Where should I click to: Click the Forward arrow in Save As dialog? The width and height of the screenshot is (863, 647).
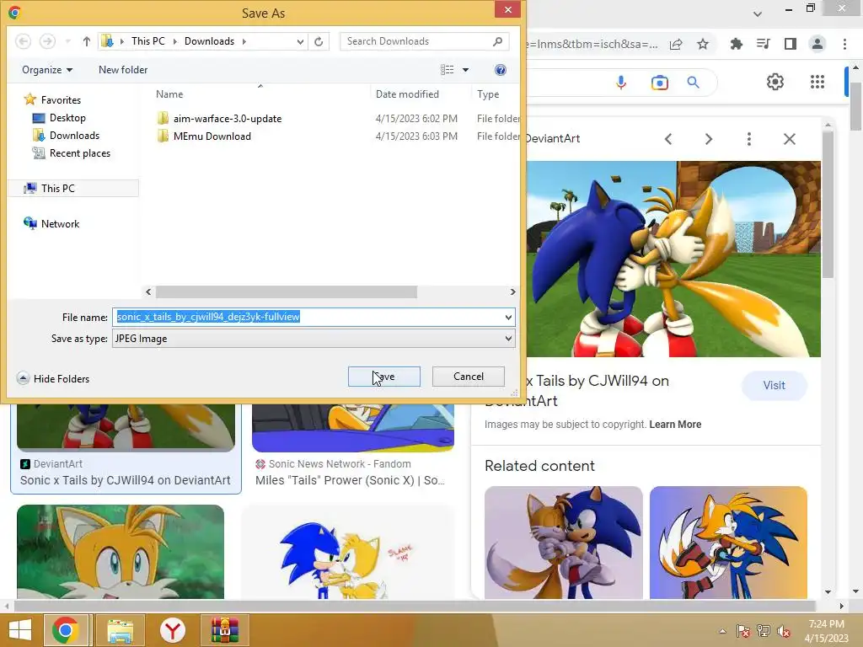(x=47, y=41)
